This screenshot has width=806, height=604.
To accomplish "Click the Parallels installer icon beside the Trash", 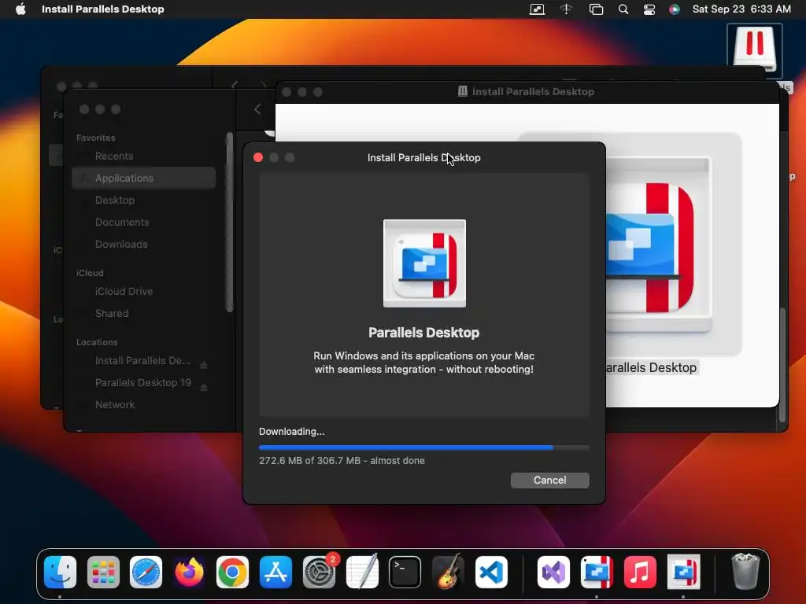I will click(684, 573).
